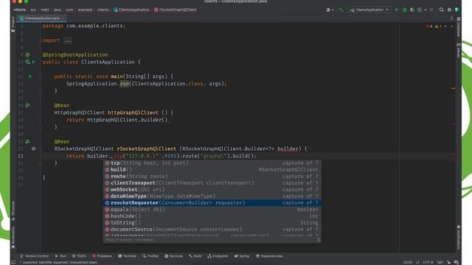Click the clients breadcrumb root
Image resolution: width=472 pixels, height=265 pixels.
[20, 10]
